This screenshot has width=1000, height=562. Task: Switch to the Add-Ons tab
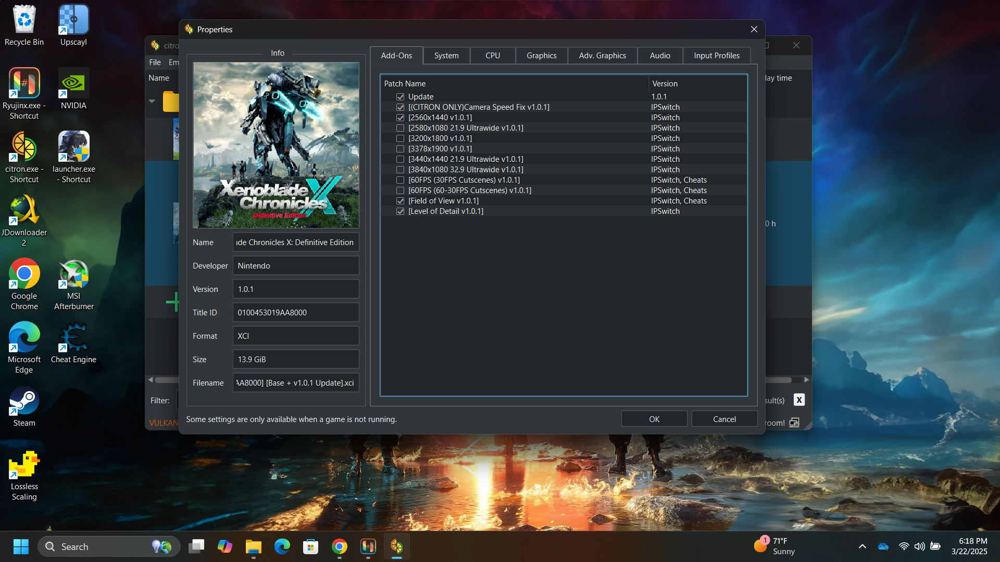(396, 55)
